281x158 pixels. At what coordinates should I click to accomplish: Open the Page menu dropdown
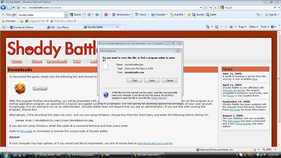[x=242, y=27]
